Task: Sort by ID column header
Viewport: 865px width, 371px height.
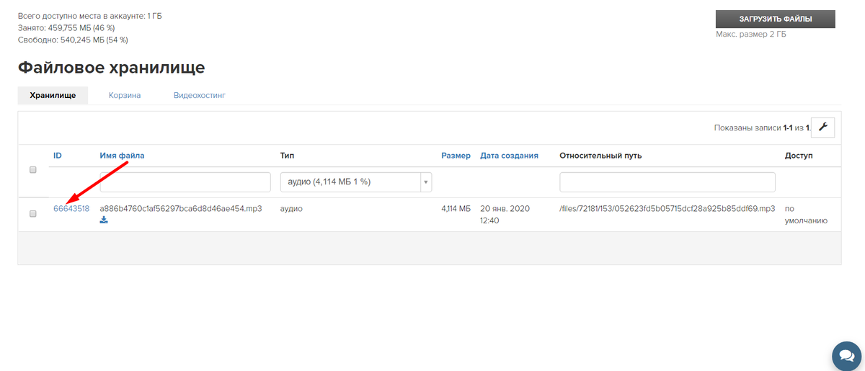Action: tap(58, 156)
